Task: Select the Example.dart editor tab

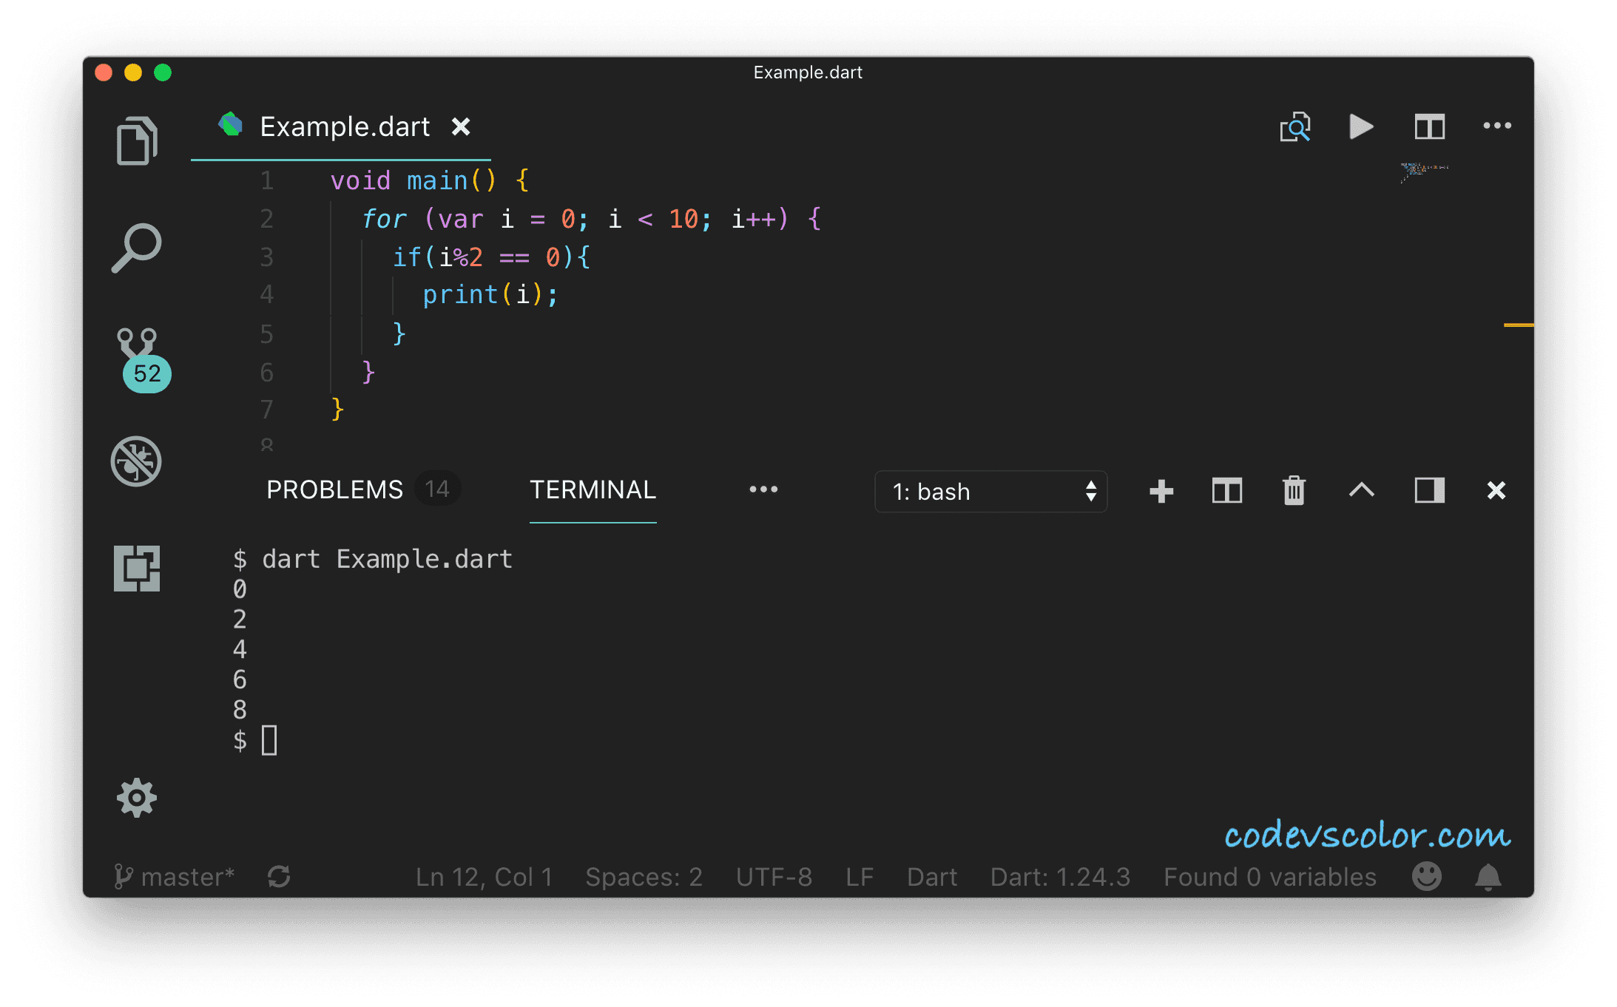Action: [345, 127]
